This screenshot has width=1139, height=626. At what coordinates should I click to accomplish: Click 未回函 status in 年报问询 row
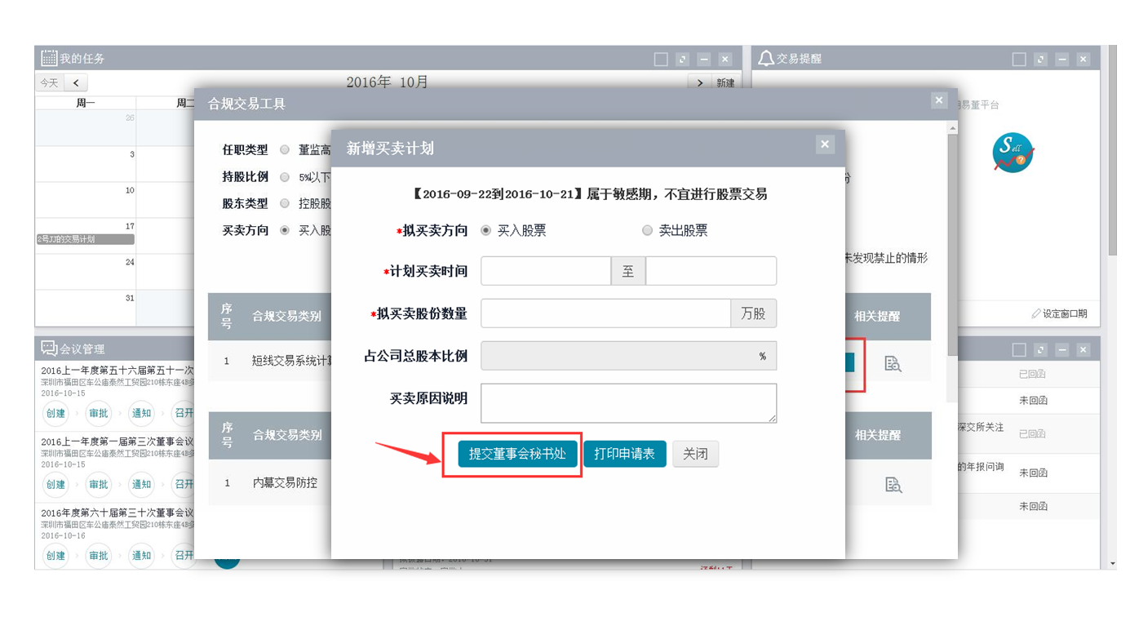point(1033,473)
